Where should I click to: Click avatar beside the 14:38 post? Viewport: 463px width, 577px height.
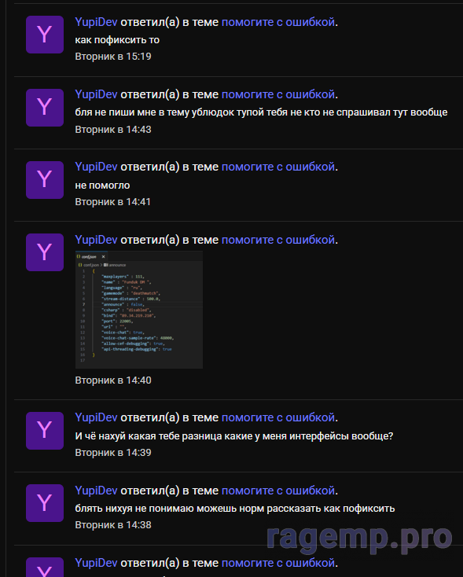click(45, 503)
